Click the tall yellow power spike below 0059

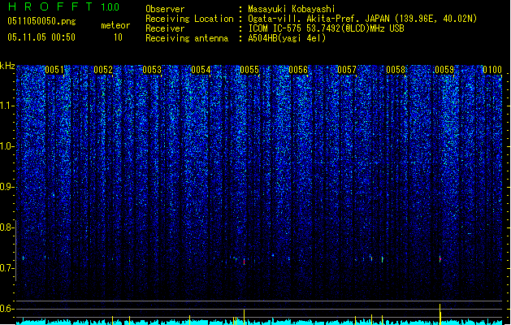(x=440, y=314)
